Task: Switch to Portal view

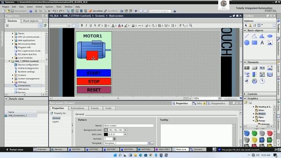Action: pos(15,149)
